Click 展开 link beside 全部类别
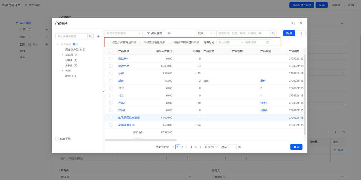 click(75, 44)
